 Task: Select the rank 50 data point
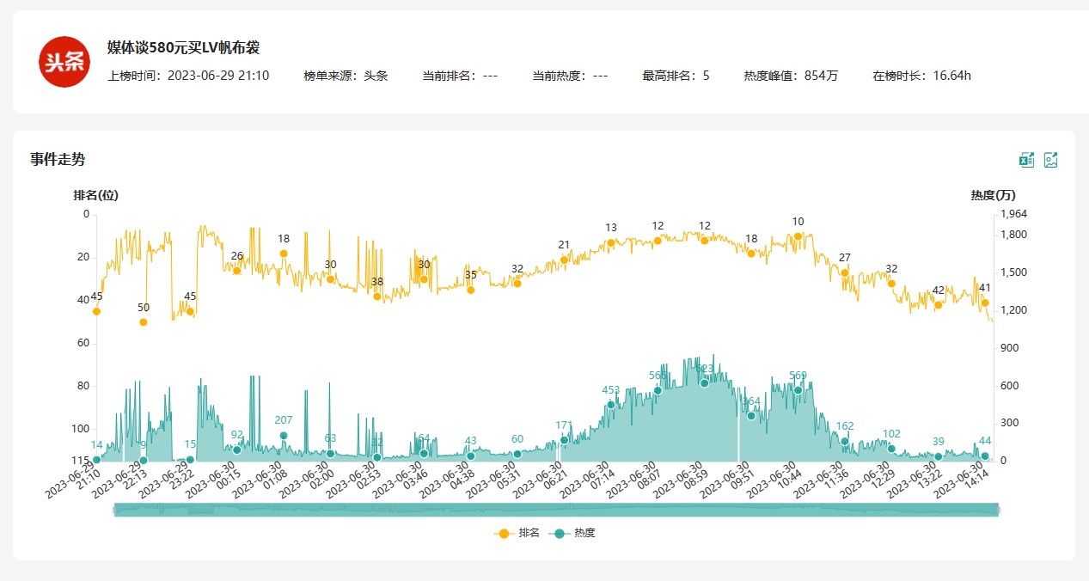click(x=144, y=322)
